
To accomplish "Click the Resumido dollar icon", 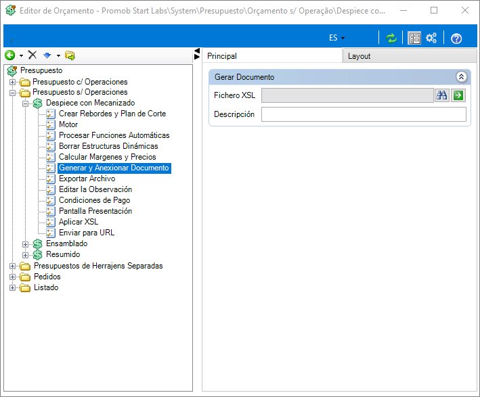I will click(38, 255).
